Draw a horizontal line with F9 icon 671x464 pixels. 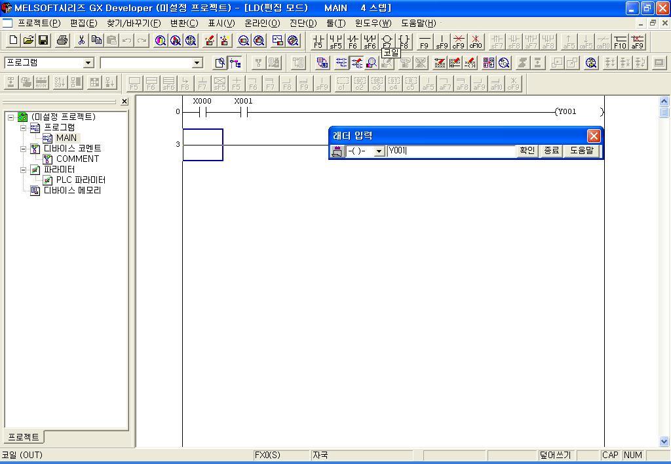[x=424, y=41]
